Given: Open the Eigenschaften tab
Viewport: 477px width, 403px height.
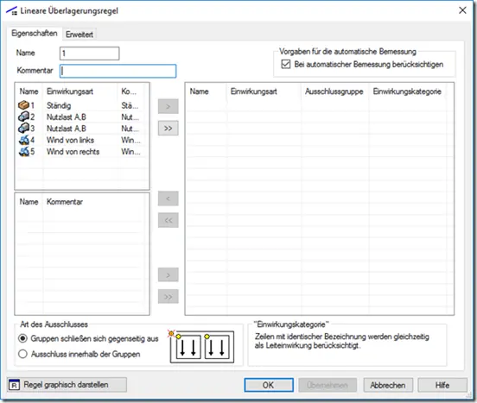Looking at the screenshot, I should [x=35, y=34].
